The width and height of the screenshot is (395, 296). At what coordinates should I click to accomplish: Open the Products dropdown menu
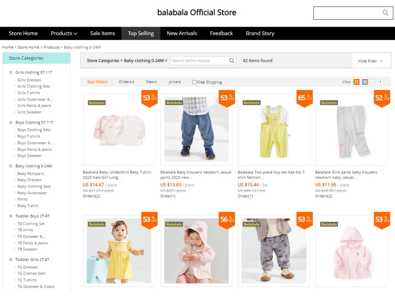point(64,33)
